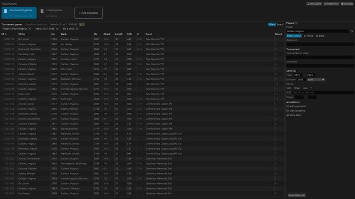355x199 pixels.
Task: Click the annotation icon column header
Action: click(x=138, y=34)
